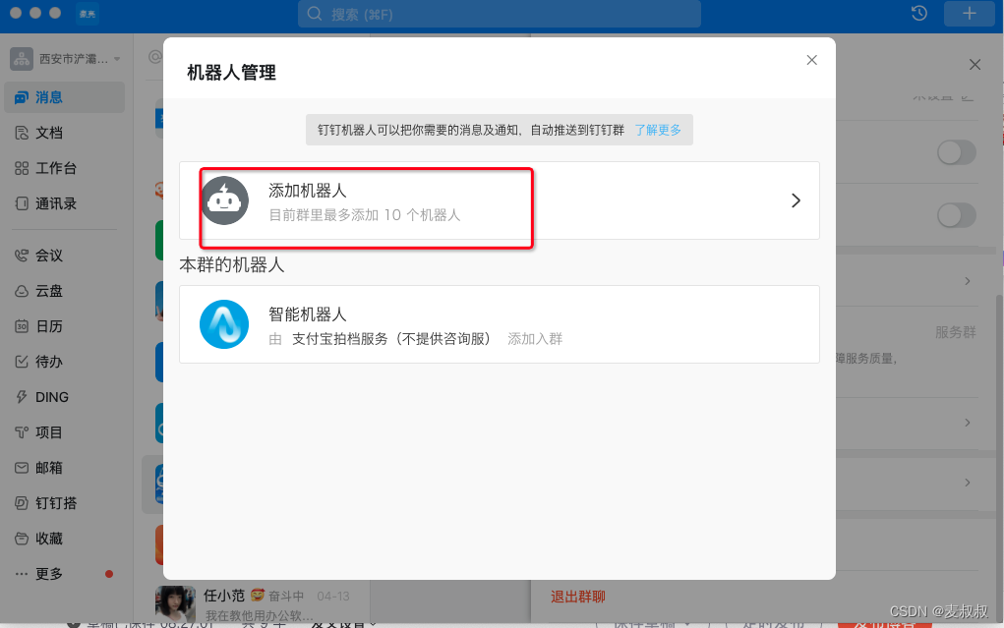This screenshot has width=1004, height=628.
Task: Click the Projects (项目) icon
Action: click(21, 432)
